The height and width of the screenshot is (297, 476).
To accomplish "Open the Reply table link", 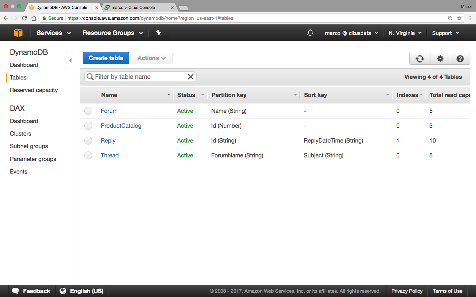I will [x=108, y=141].
